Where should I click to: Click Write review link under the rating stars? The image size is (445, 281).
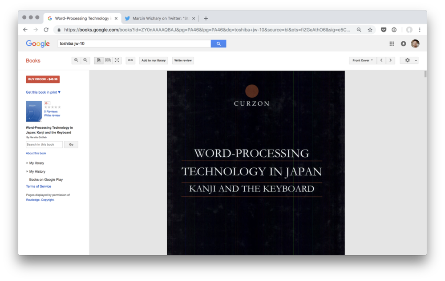[52, 115]
